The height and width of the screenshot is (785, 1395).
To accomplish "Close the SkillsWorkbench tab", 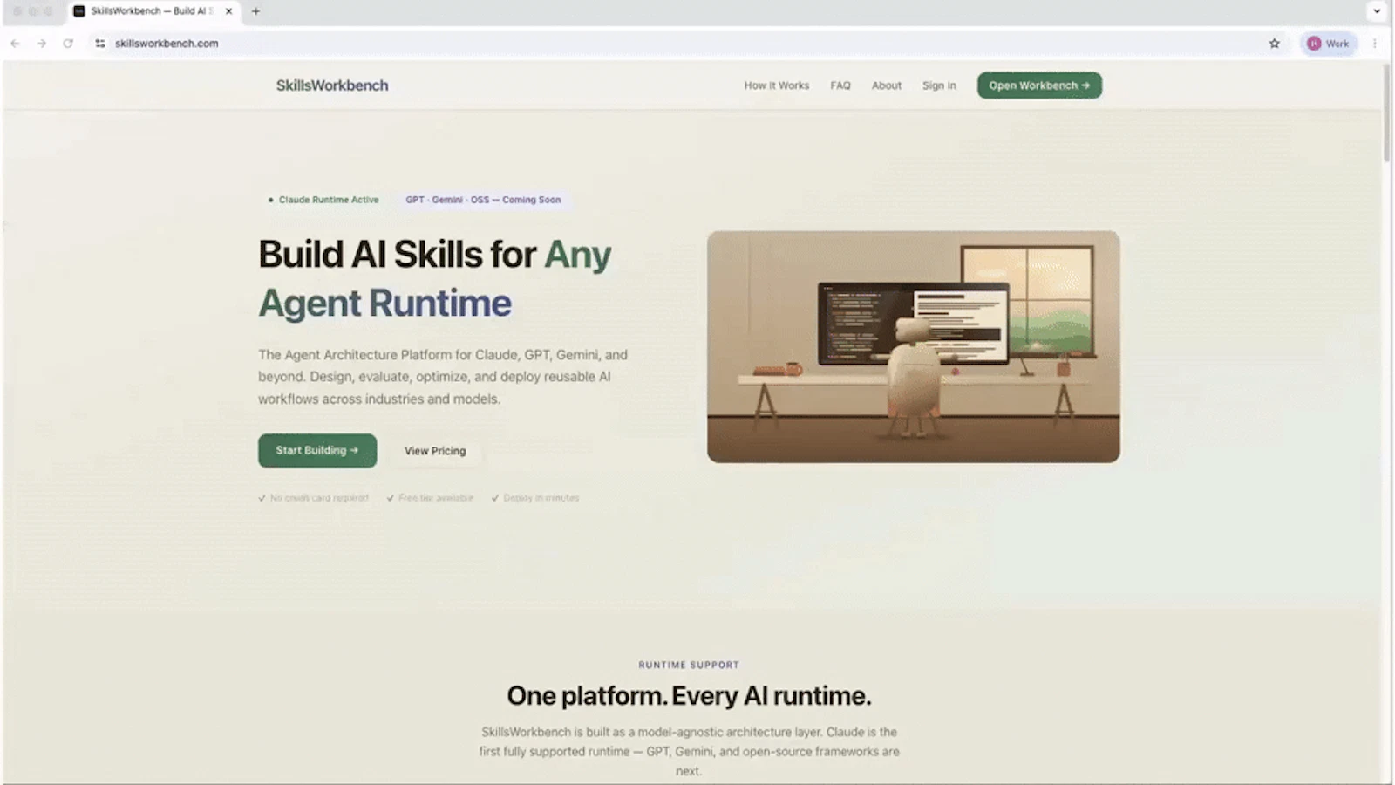I will (x=228, y=11).
